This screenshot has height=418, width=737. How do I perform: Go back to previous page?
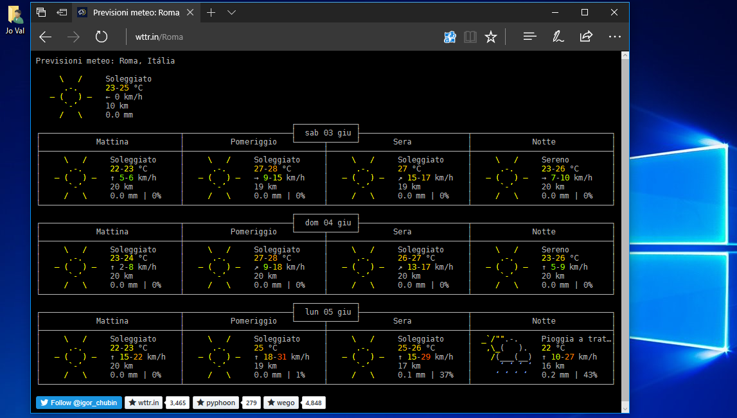pyautogui.click(x=46, y=37)
